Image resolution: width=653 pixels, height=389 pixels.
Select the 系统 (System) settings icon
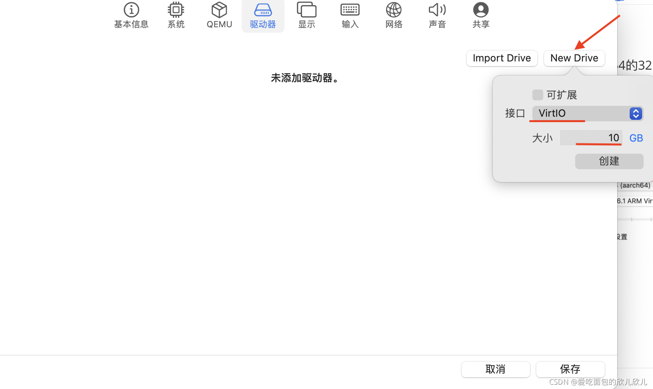176,16
